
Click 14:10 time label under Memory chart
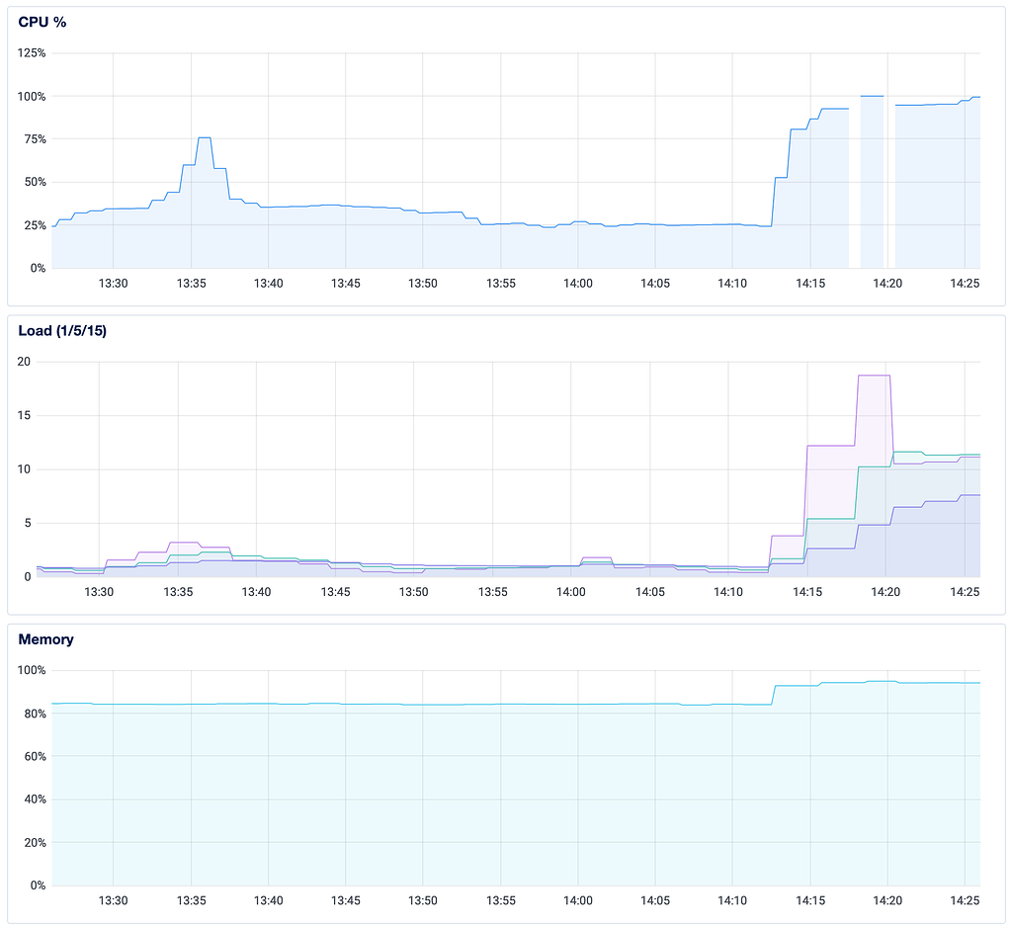click(x=732, y=900)
